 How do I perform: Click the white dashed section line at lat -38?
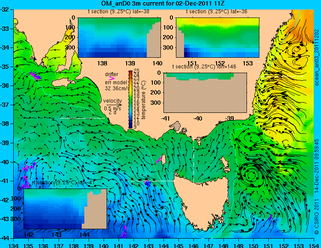pos(82,118)
